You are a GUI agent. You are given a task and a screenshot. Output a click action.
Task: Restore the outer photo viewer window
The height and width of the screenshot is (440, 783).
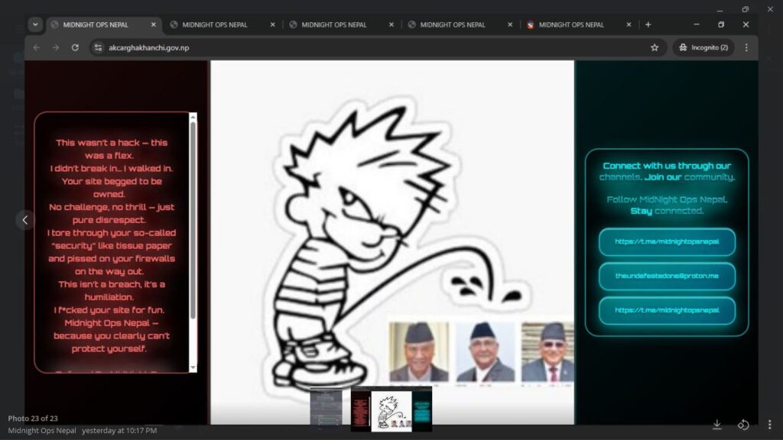(745, 9)
